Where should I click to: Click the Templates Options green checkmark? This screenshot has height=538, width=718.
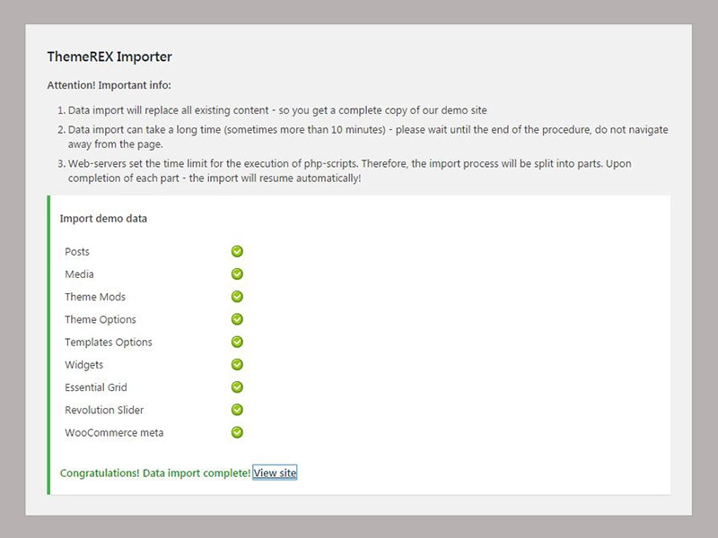point(237,342)
